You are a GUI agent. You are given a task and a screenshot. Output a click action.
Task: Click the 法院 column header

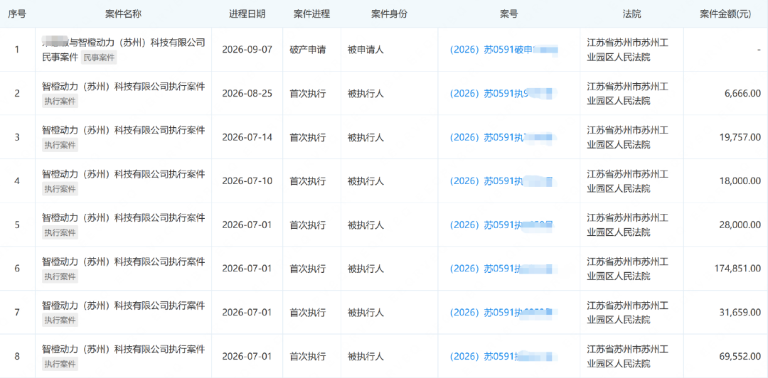(x=632, y=13)
